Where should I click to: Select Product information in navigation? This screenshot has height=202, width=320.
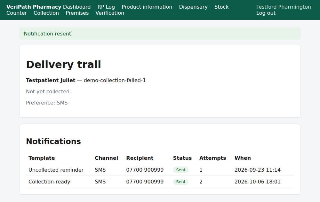[147, 7]
